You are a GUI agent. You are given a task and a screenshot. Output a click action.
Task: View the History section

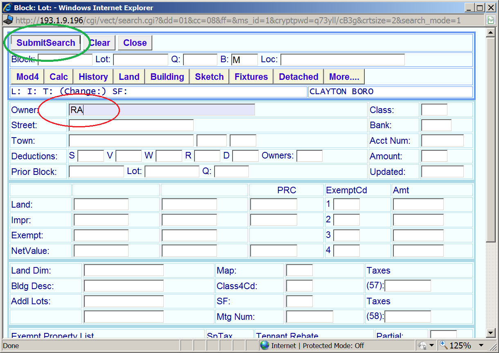coord(93,77)
